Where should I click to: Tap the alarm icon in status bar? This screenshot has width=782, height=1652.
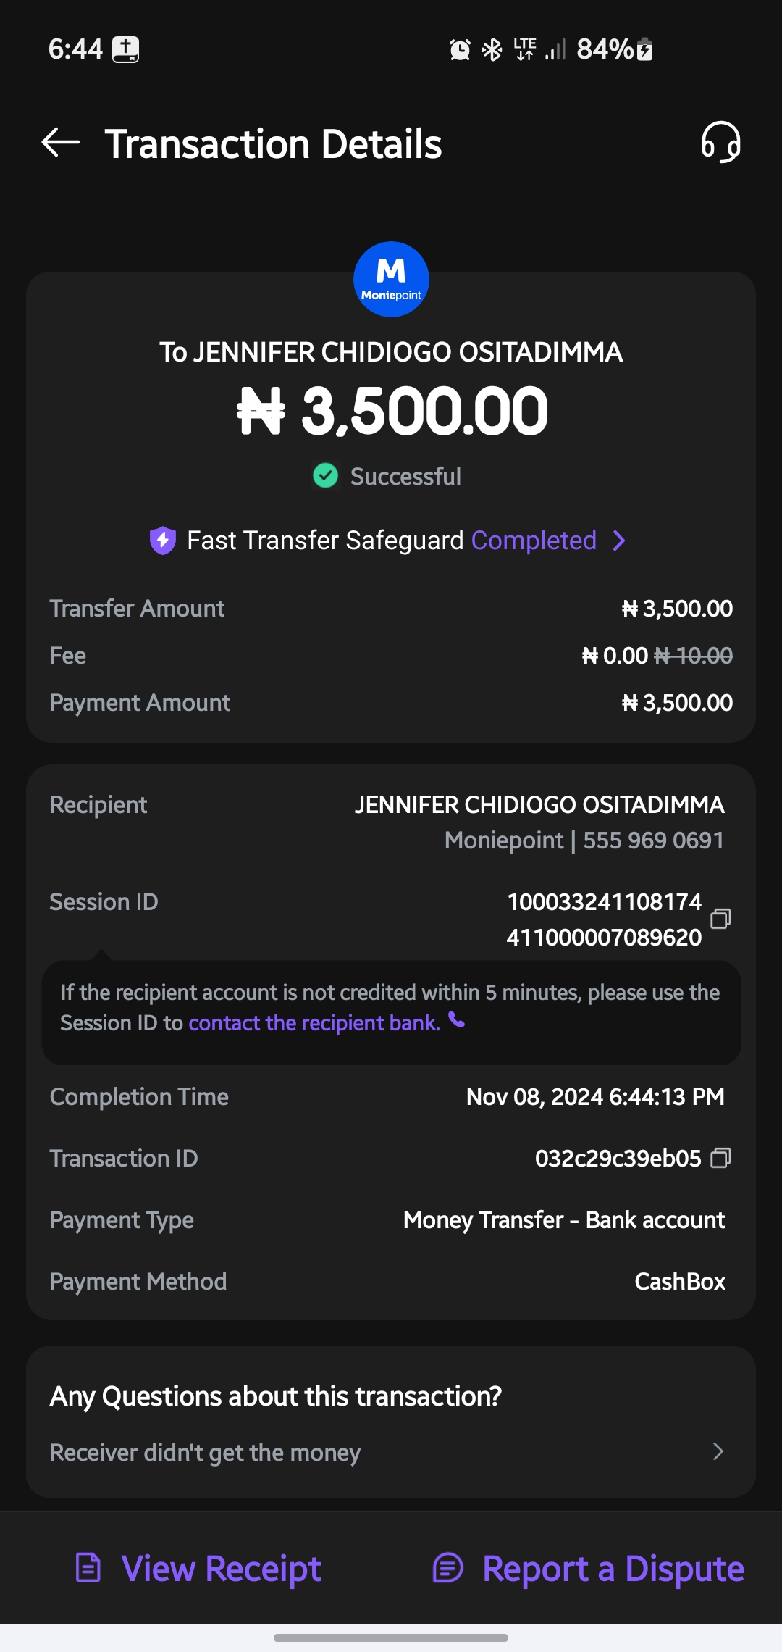pyautogui.click(x=460, y=50)
